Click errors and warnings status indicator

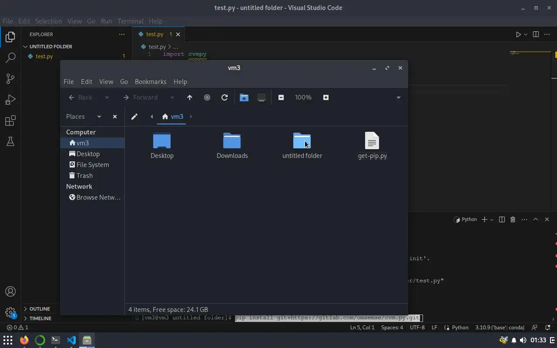(17, 328)
